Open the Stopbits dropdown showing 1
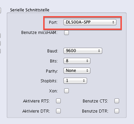 click(75, 81)
